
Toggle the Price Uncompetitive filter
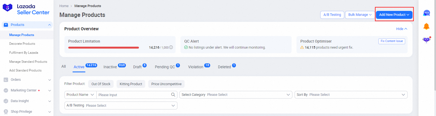tap(166, 84)
